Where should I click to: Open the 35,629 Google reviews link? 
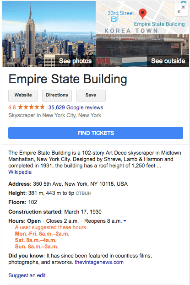coord(76,108)
